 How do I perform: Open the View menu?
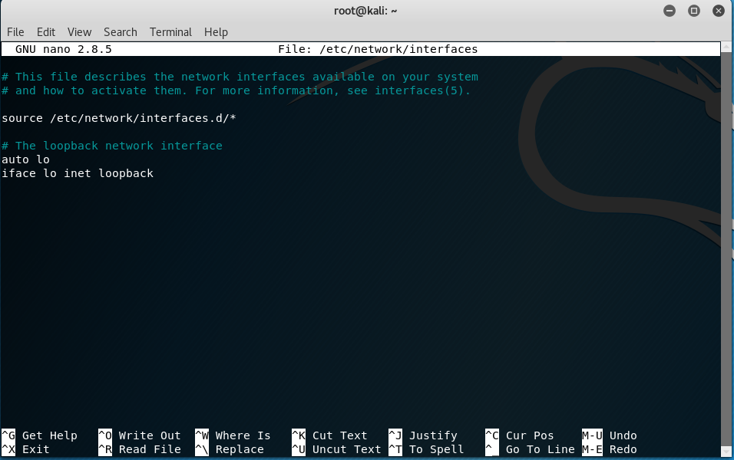(x=79, y=32)
